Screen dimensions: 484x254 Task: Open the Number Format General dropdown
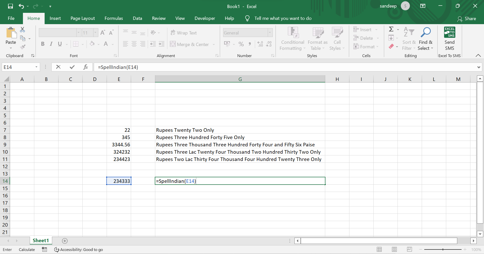[x=270, y=33]
